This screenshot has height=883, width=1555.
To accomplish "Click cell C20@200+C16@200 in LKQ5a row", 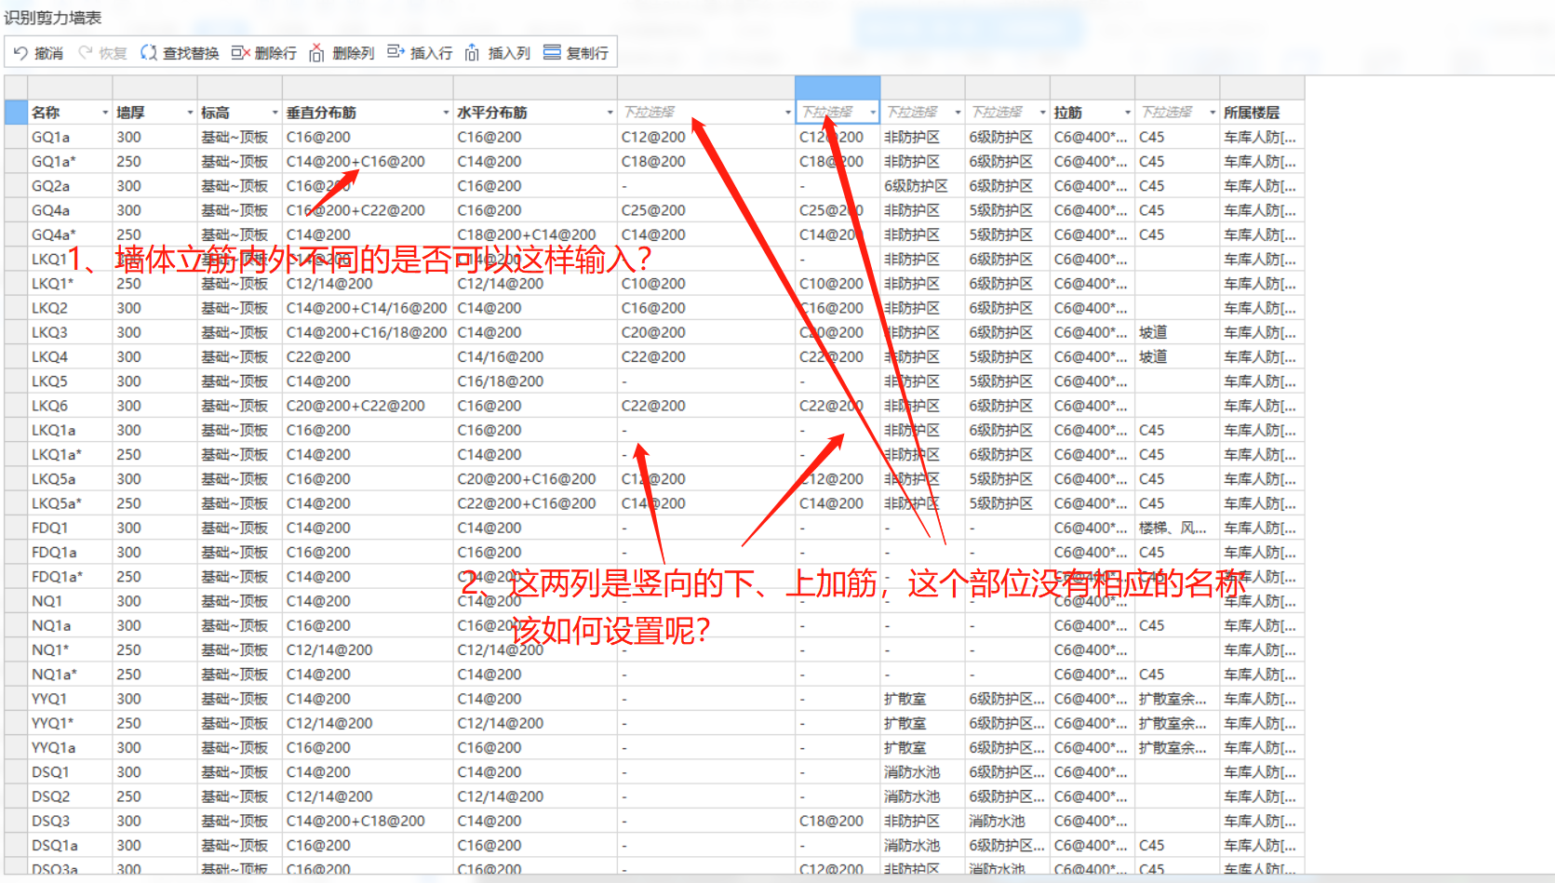I will (535, 479).
